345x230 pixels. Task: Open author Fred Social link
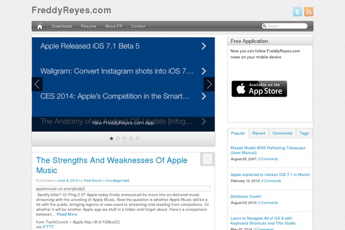93,181
